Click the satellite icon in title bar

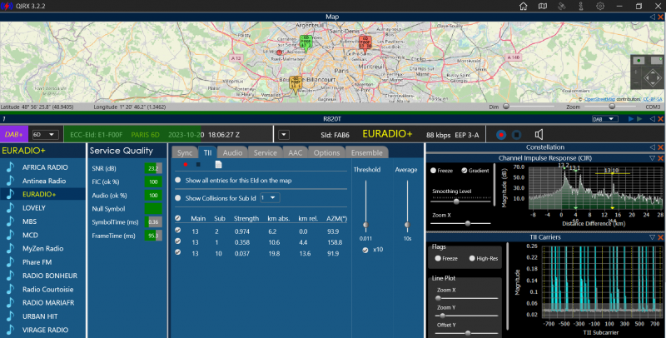click(x=561, y=6)
